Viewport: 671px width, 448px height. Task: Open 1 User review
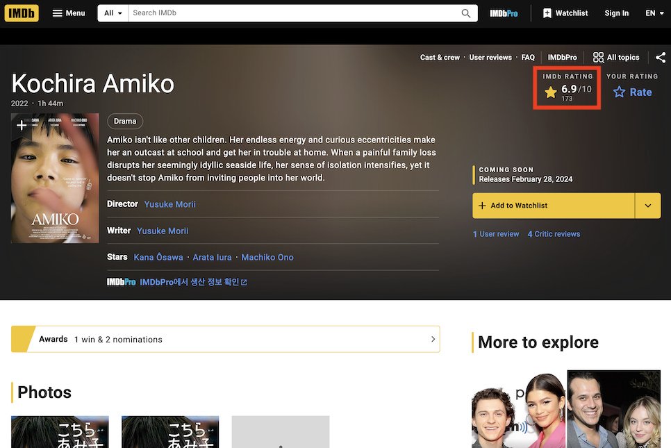496,234
